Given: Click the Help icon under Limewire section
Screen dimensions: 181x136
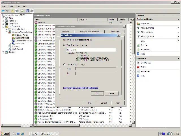Looking at the screenshot, I should coord(138,76).
